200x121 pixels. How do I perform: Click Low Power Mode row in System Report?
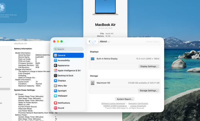pos(25,111)
